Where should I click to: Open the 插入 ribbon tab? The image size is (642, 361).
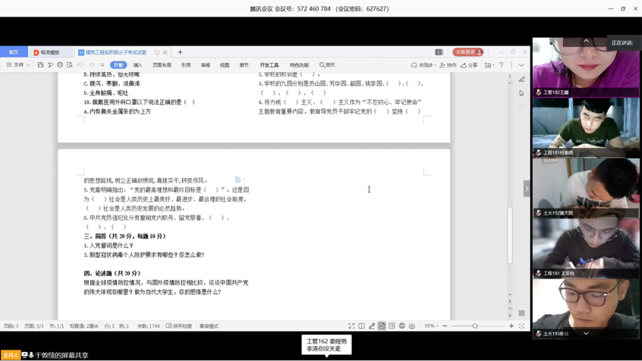(x=137, y=65)
